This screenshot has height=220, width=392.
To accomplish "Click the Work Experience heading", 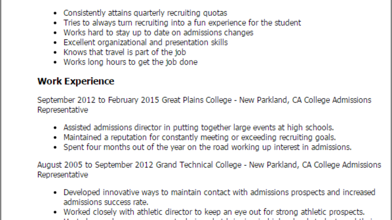I will [76, 81].
